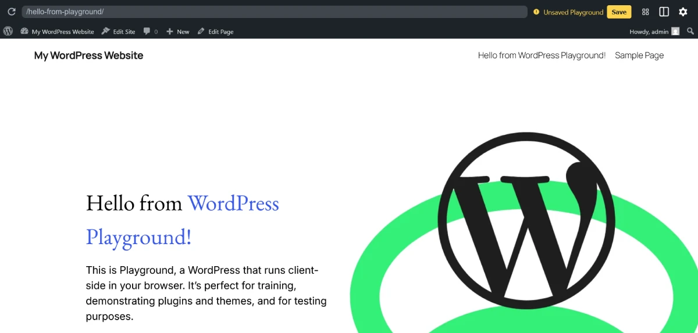Open the comments bubble in admin bar

(x=150, y=31)
